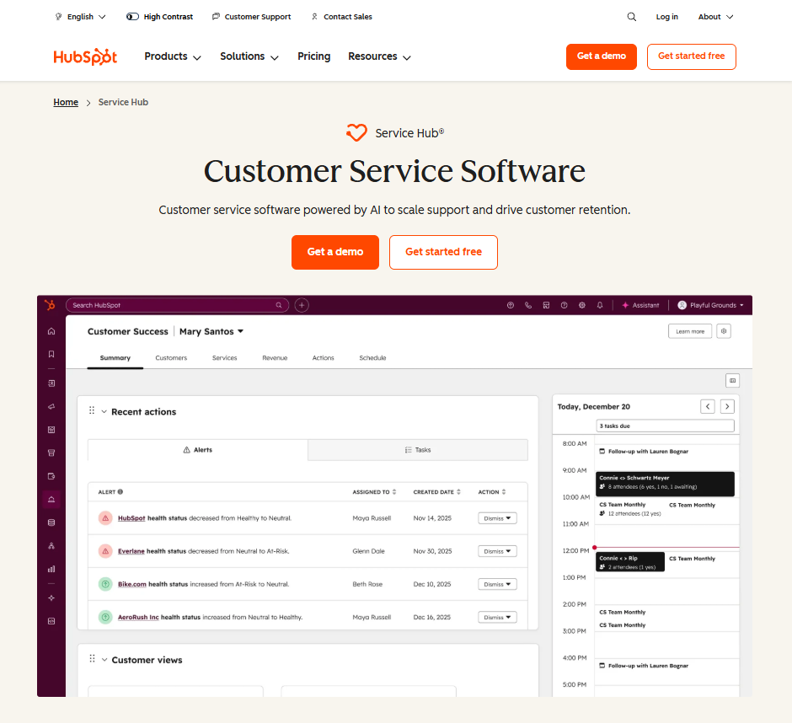Click the Search HubSpot field
The height and width of the screenshot is (723, 792).
pyautogui.click(x=177, y=305)
